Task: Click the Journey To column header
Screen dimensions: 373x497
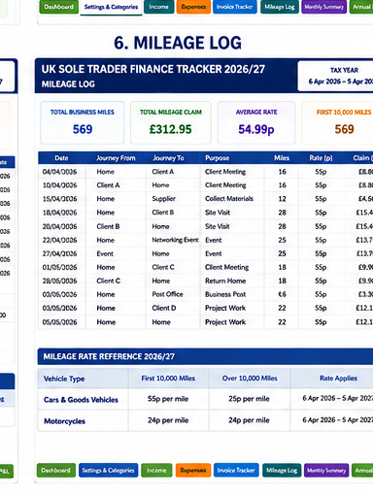Action: pos(168,158)
